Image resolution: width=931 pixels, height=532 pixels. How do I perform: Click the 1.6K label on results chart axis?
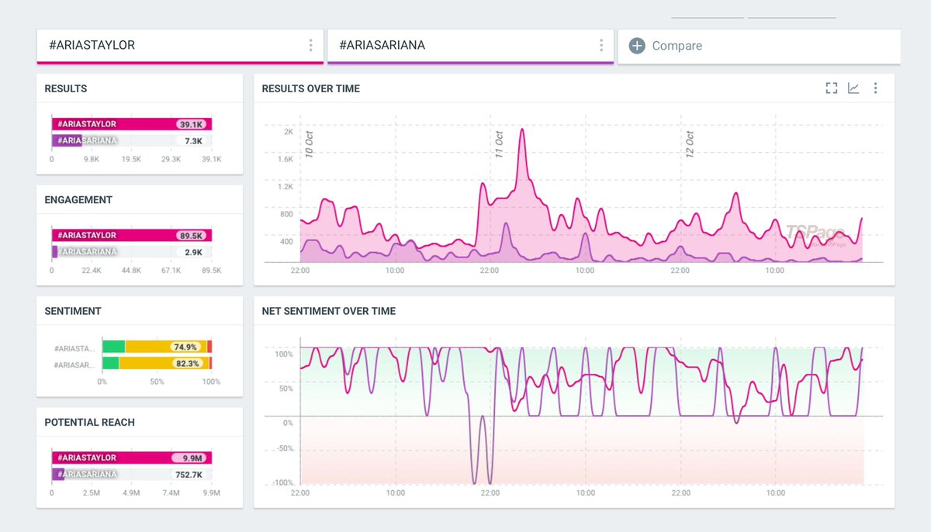click(x=285, y=159)
